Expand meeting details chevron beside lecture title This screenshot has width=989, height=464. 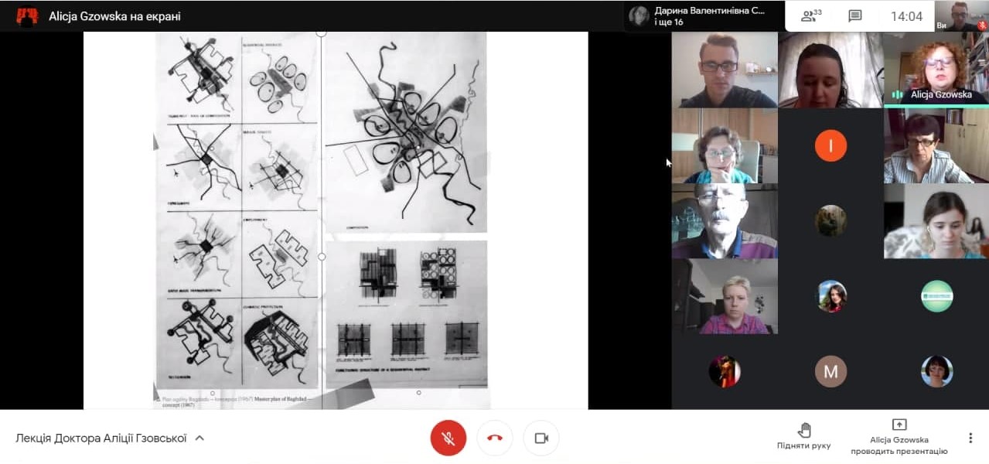click(x=200, y=438)
